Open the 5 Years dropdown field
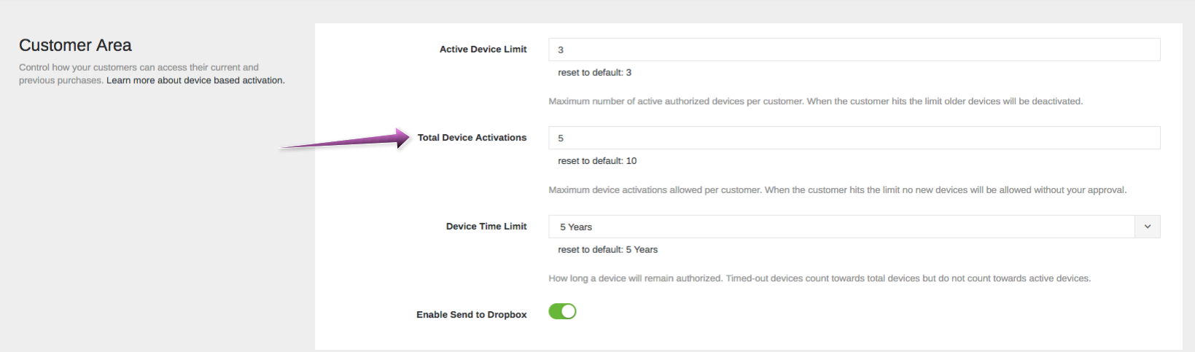This screenshot has width=1195, height=352. coord(854,227)
